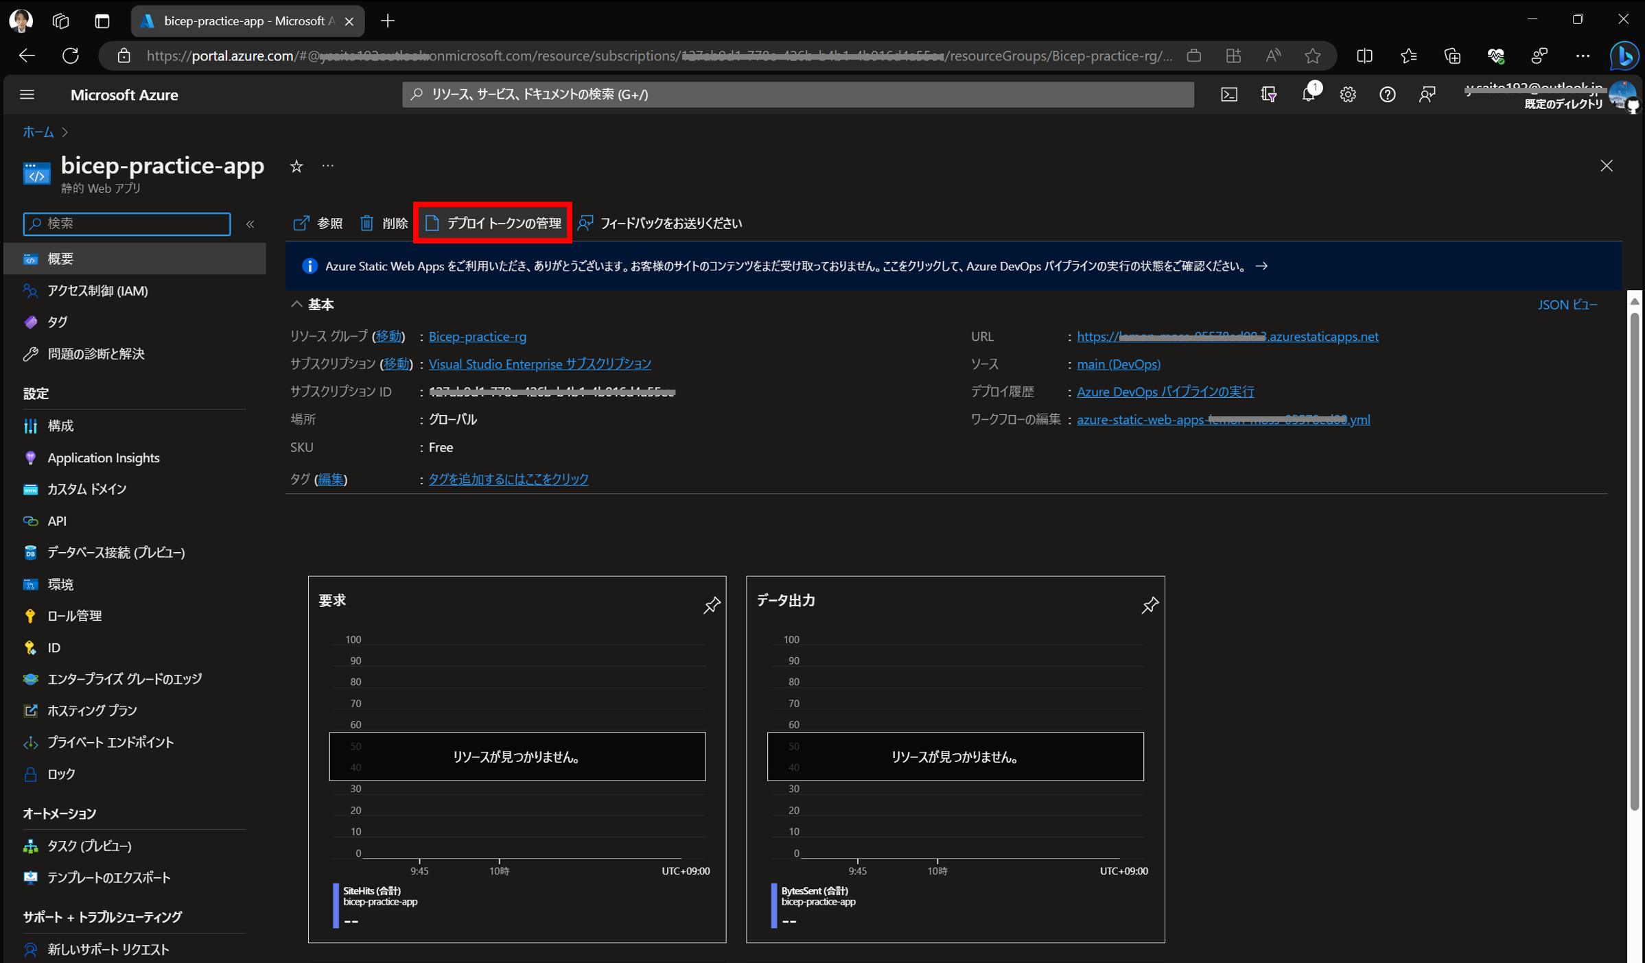Open the Bicep-practice-rg resource group link

(x=477, y=336)
